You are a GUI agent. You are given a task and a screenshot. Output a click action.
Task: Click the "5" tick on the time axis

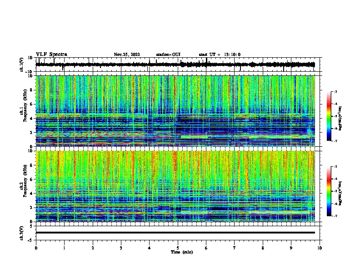[178, 248]
